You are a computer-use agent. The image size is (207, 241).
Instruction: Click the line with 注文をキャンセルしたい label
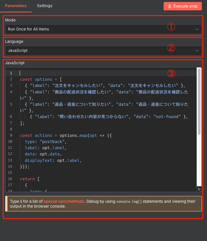click(x=105, y=85)
